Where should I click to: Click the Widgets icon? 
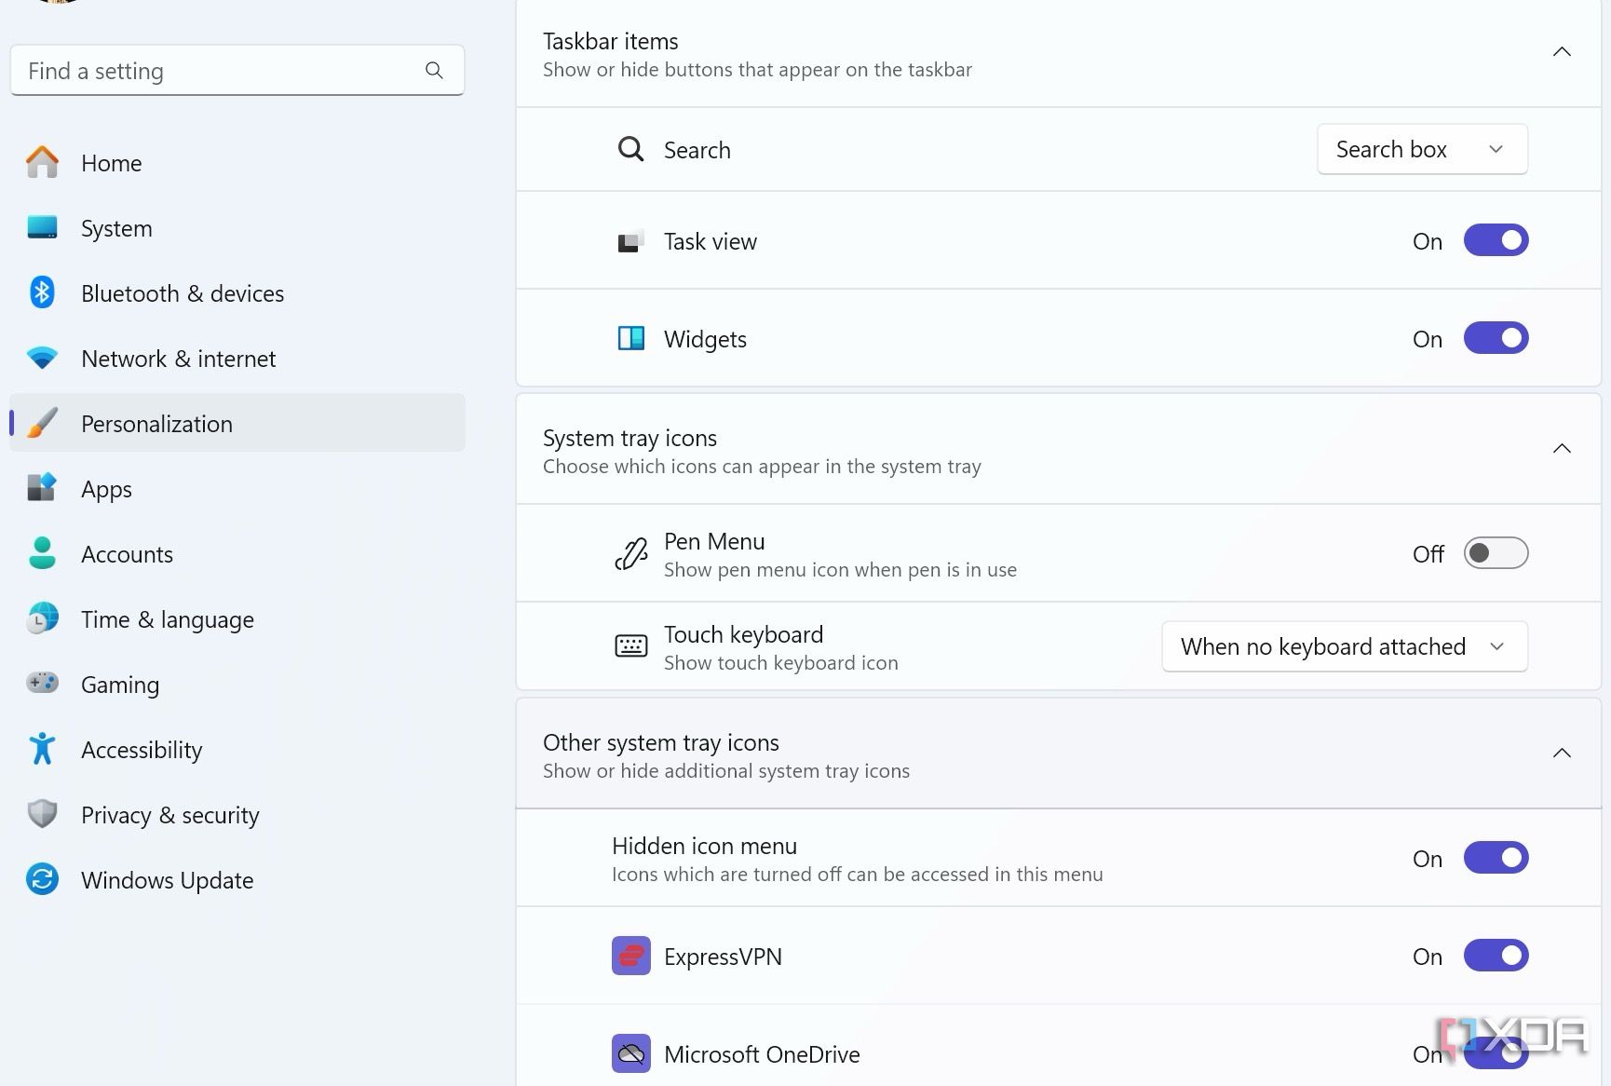click(630, 338)
